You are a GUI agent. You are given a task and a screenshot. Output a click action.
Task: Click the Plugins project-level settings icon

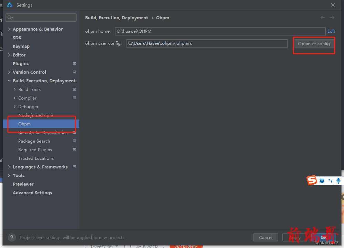(x=74, y=63)
